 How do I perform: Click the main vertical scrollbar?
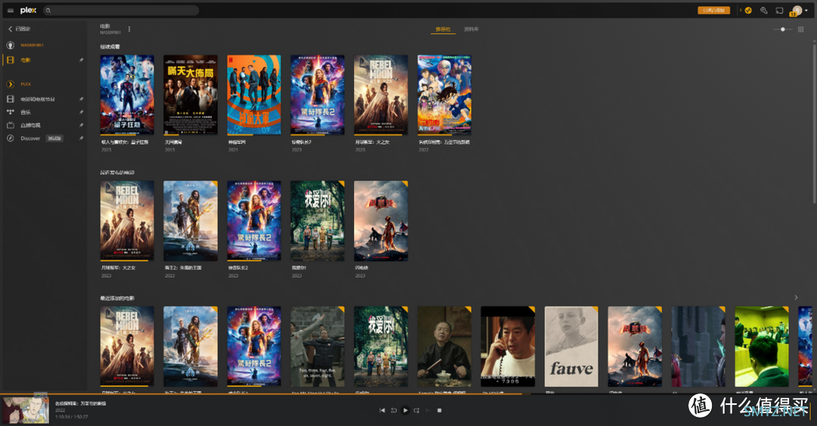click(x=815, y=124)
